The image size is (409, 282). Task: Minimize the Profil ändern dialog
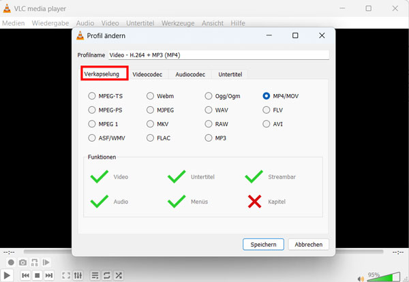coord(269,35)
